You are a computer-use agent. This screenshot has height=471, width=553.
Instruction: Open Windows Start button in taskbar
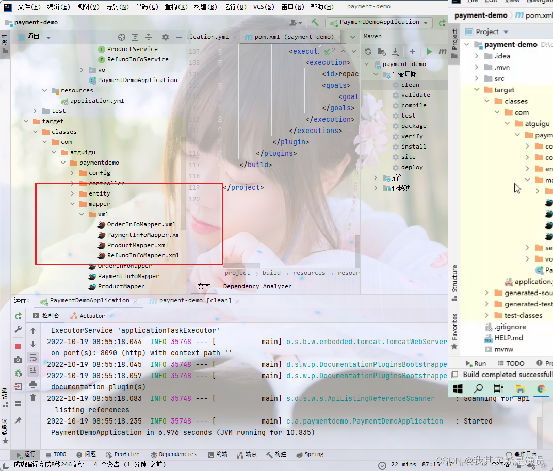point(458,389)
